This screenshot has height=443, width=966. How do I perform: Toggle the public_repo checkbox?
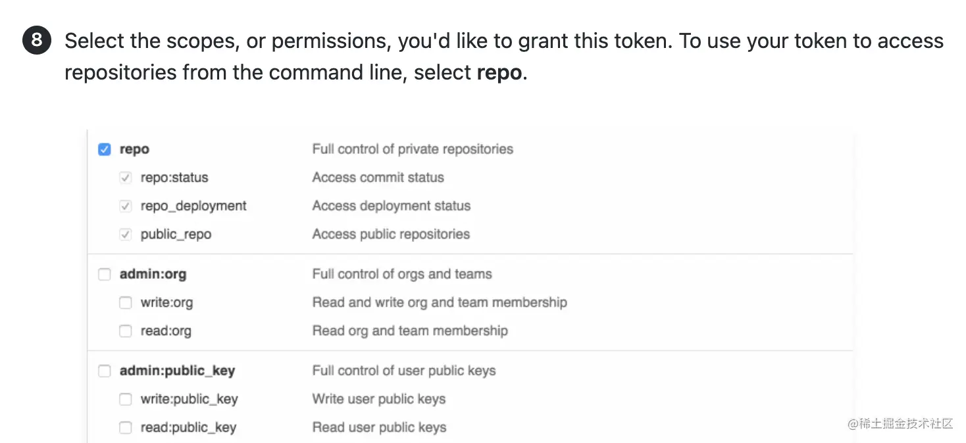pos(125,234)
